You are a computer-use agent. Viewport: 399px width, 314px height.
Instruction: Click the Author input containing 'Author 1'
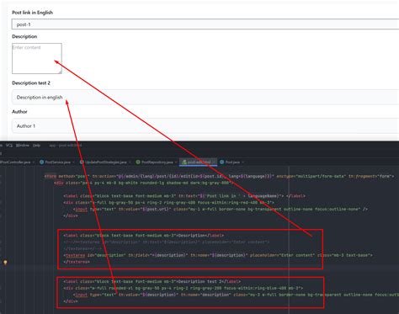(x=205, y=125)
